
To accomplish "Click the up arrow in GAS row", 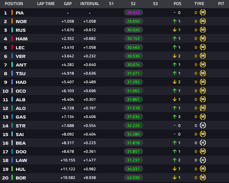I will (174, 117).
